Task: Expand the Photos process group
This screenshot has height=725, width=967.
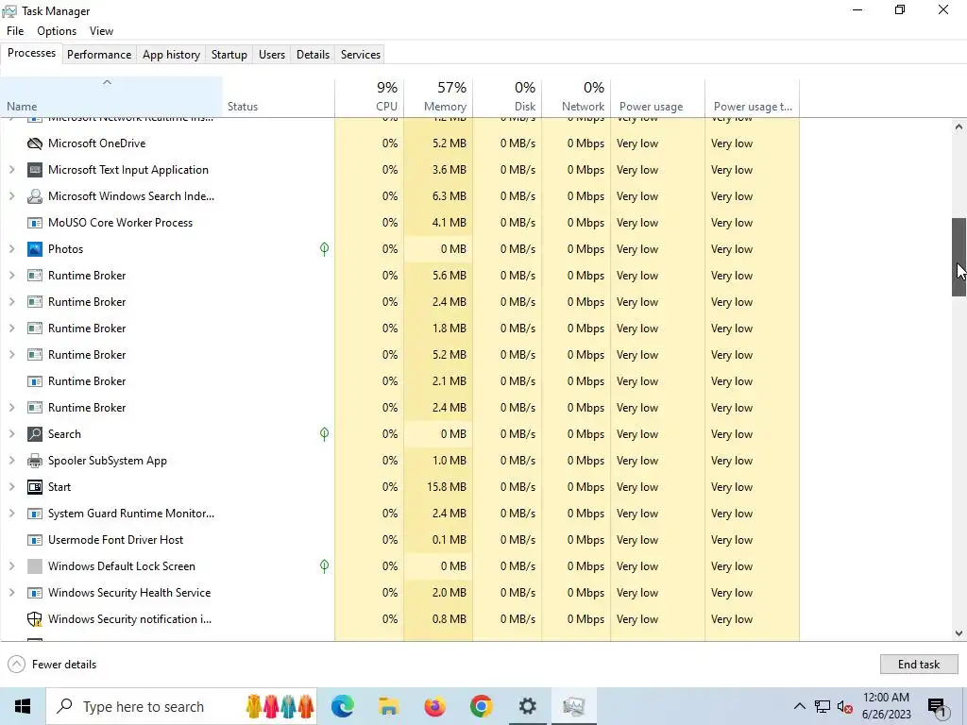Action: (x=11, y=249)
